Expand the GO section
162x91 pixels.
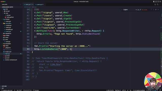point(11,88)
